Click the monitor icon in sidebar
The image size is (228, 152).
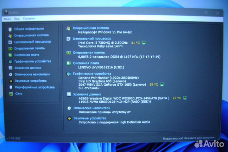[x=10, y=62]
